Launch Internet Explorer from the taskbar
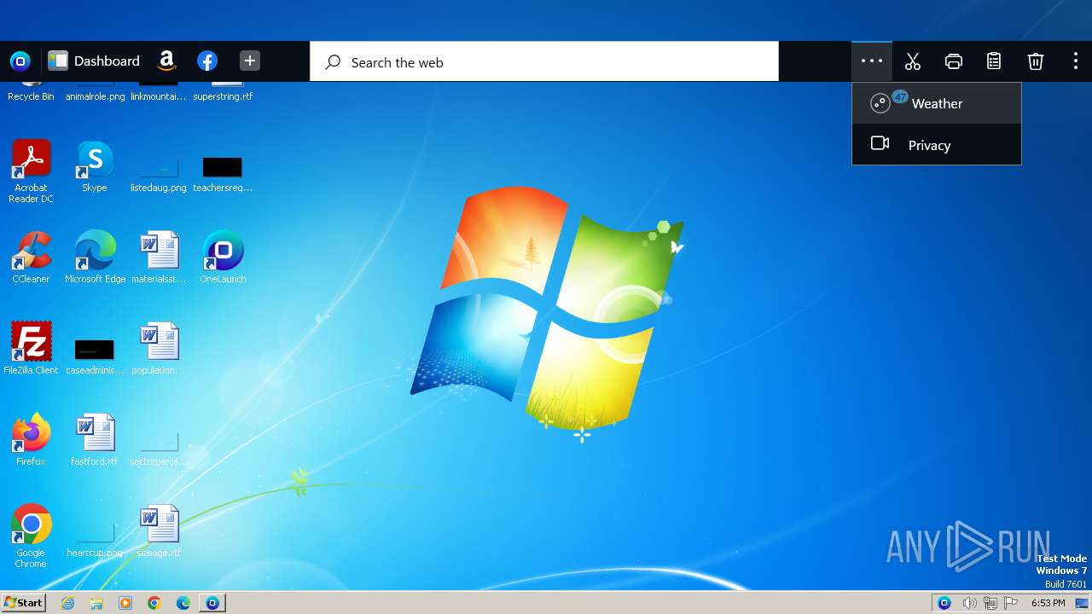This screenshot has width=1092, height=614. 67,603
